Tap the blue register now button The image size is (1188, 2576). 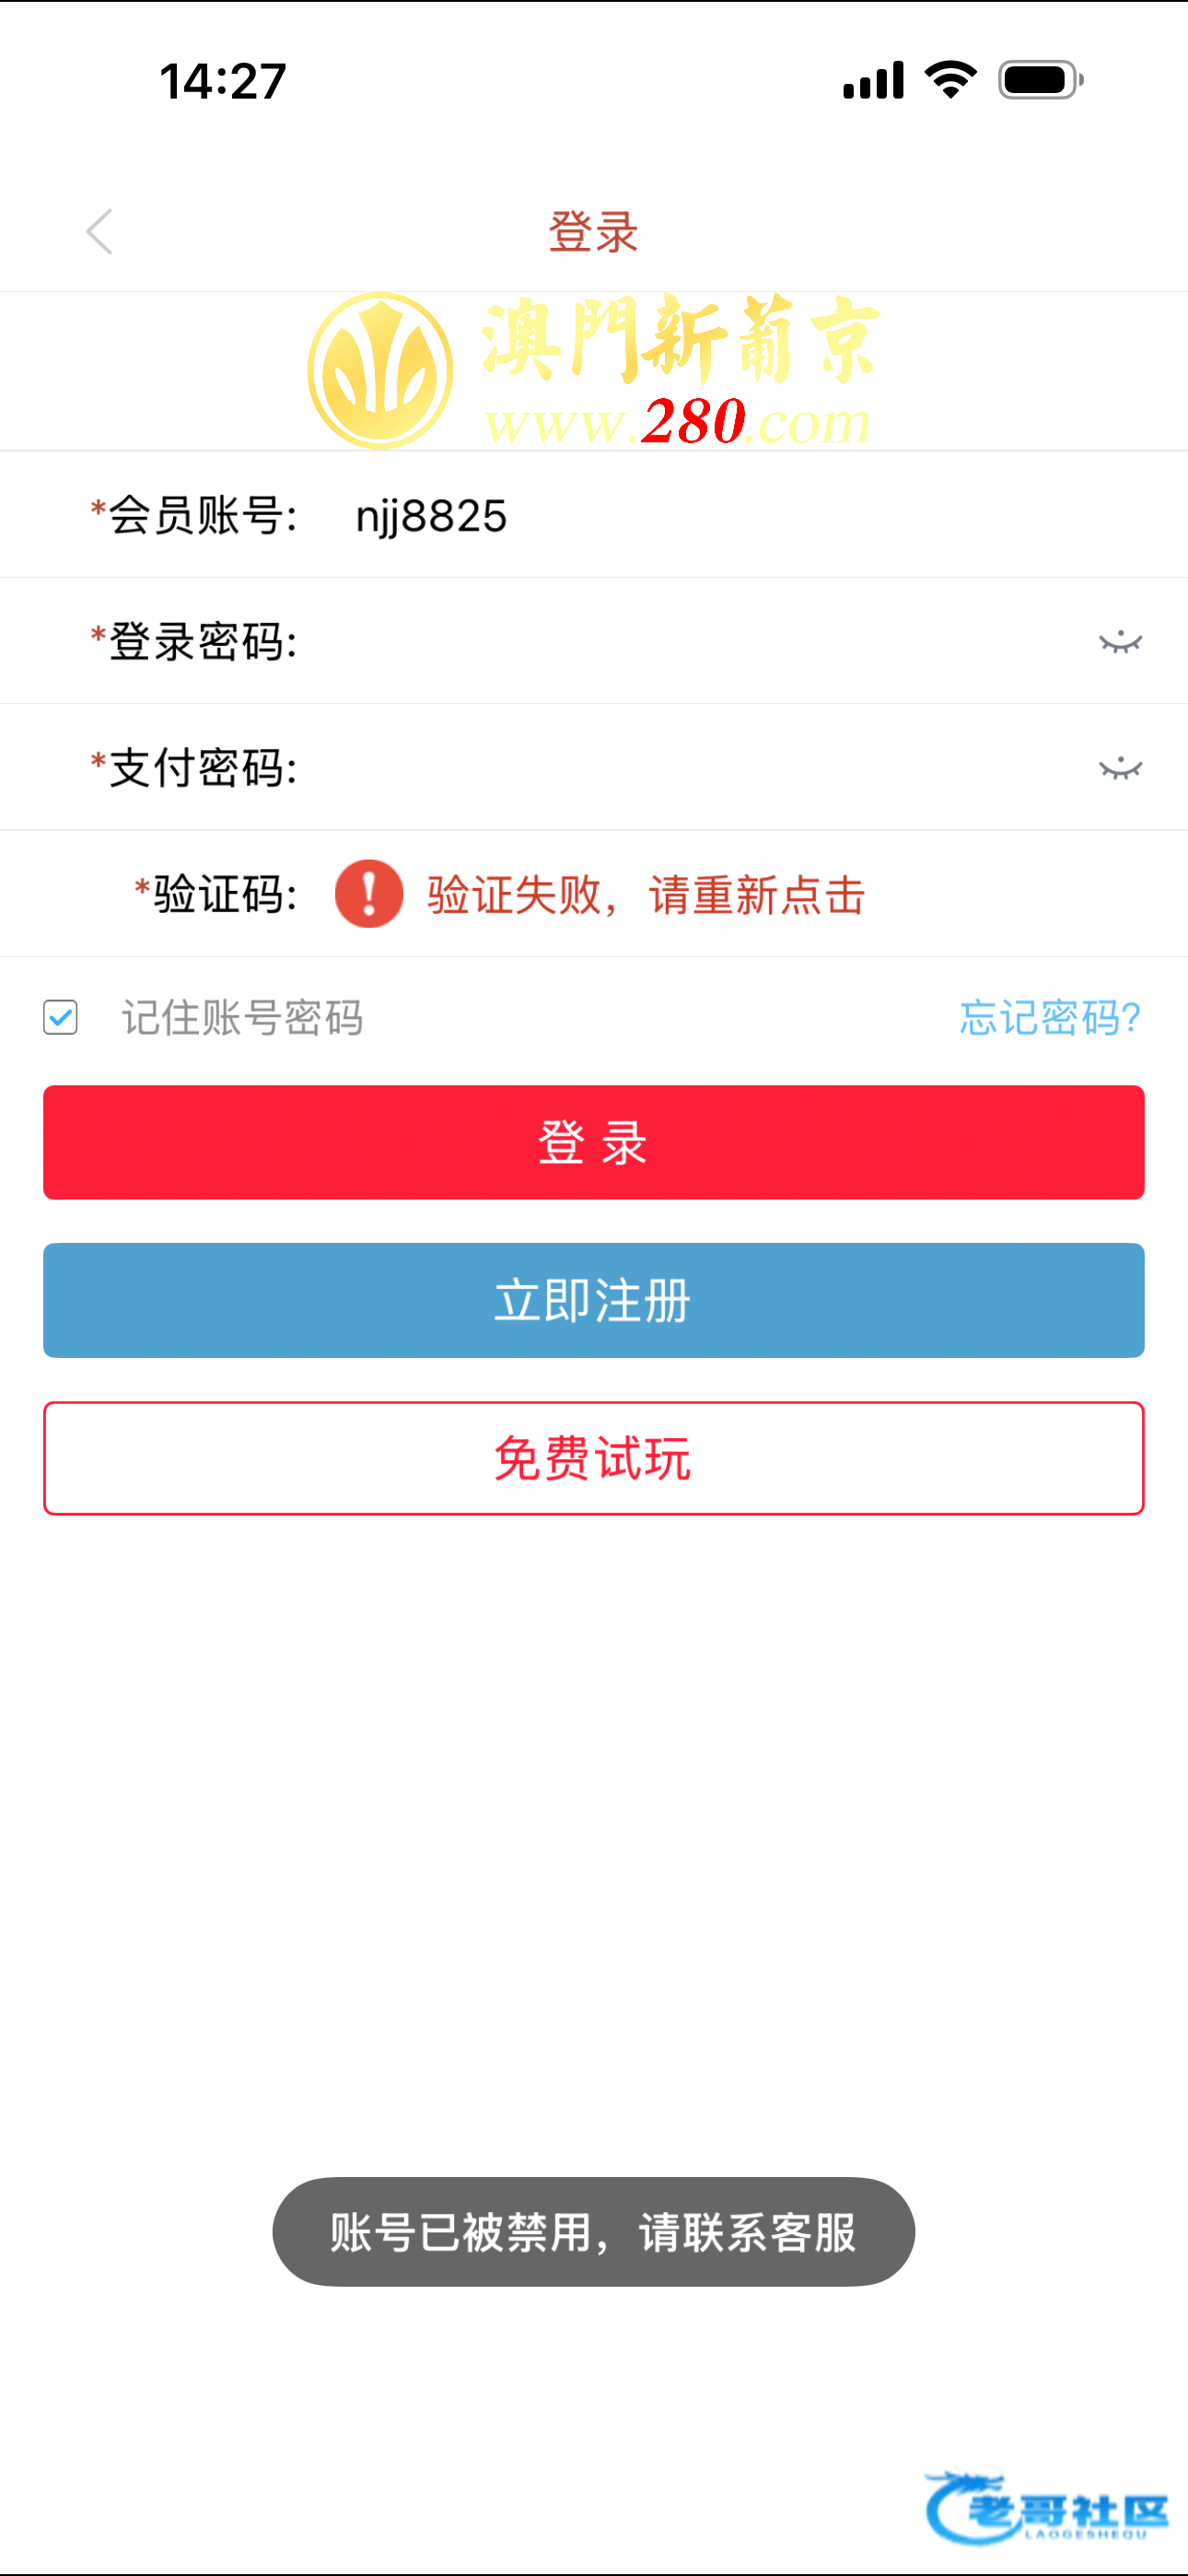(594, 1300)
